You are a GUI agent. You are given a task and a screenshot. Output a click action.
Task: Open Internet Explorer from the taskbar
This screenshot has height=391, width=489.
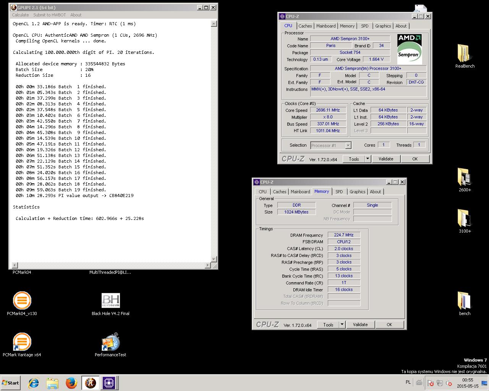(34, 383)
